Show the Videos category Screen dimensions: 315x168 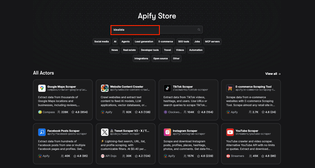click(180, 50)
